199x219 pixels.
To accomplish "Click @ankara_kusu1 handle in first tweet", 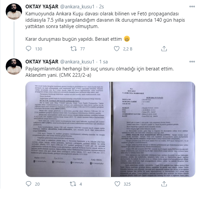I will pos(77,7).
